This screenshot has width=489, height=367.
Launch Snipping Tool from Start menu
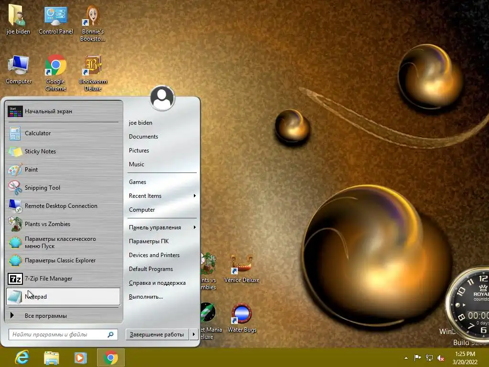point(63,187)
